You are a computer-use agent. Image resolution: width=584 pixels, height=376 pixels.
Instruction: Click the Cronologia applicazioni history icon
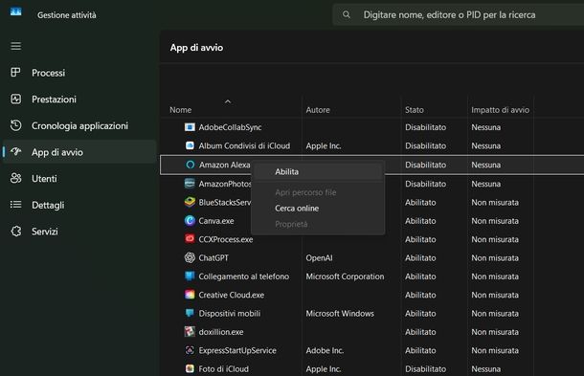tap(15, 125)
